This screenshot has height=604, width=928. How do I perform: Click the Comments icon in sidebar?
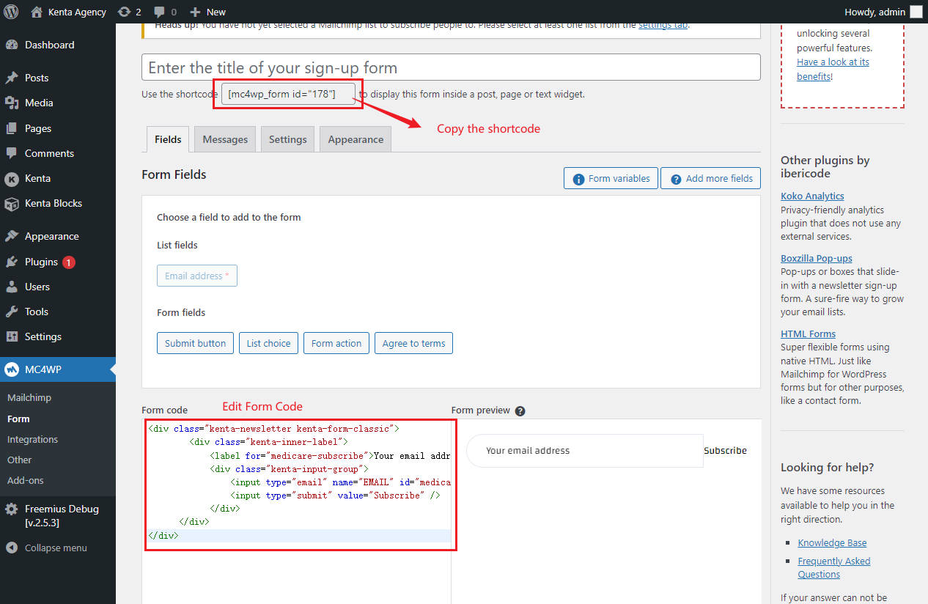pos(12,153)
